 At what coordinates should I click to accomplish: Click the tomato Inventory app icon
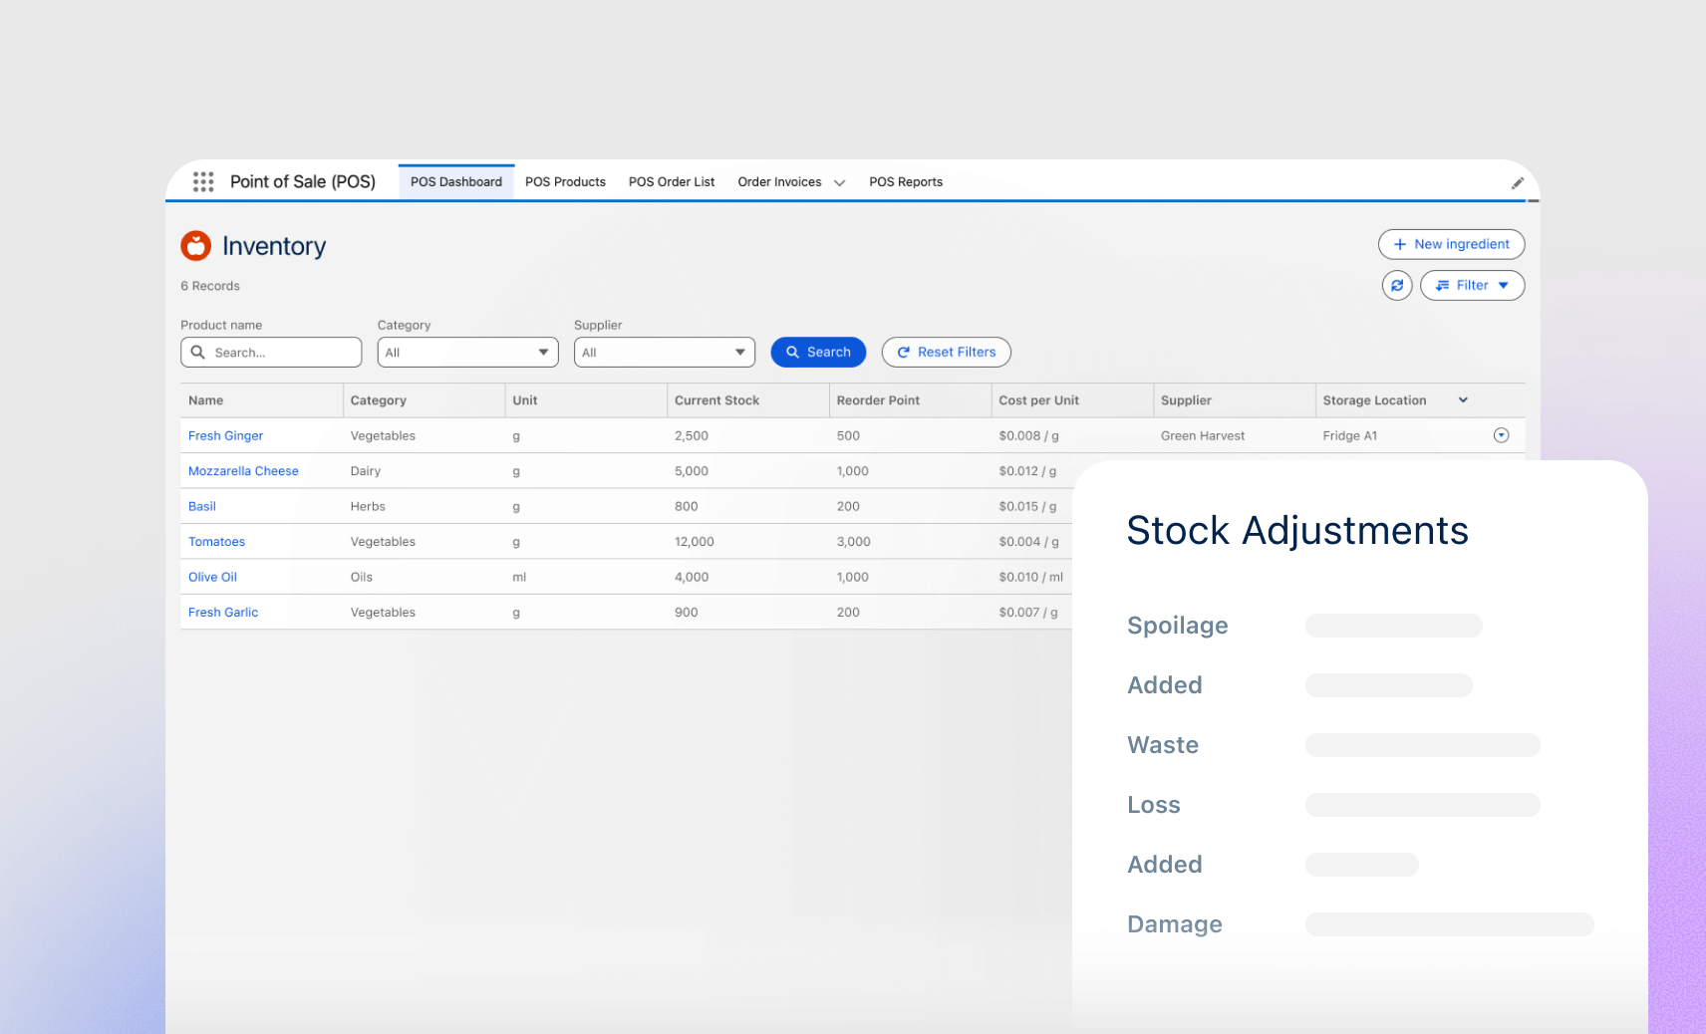(195, 245)
